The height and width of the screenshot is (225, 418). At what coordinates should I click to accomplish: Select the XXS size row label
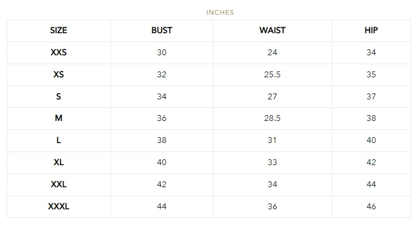(58, 53)
